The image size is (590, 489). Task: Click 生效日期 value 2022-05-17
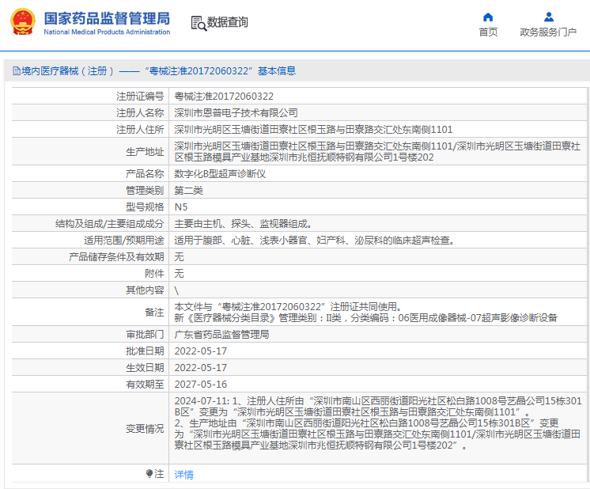pyautogui.click(x=201, y=368)
